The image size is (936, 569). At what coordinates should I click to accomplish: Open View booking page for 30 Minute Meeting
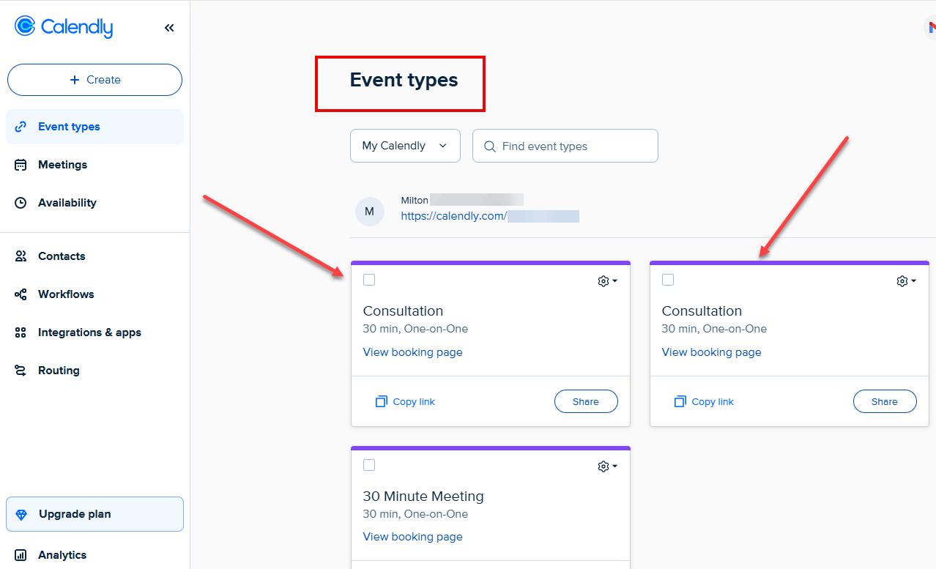pyautogui.click(x=412, y=537)
